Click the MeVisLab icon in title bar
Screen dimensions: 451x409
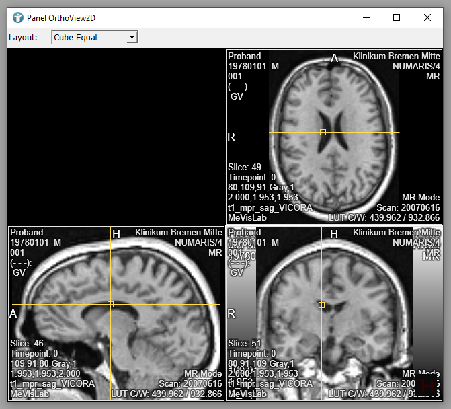(x=18, y=17)
